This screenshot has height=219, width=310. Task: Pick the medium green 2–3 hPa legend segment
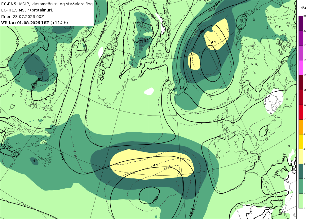(301, 186)
